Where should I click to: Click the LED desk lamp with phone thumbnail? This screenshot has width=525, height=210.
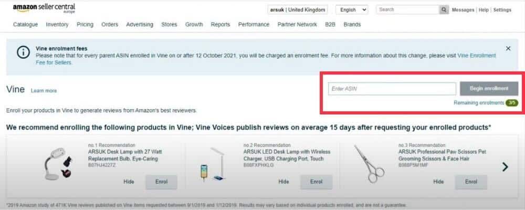point(212,165)
